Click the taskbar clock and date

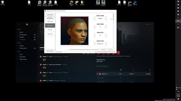[178, 95]
